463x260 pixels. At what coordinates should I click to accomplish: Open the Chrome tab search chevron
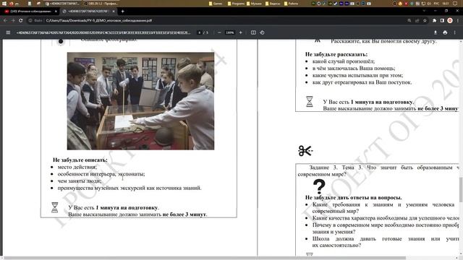[425, 11]
